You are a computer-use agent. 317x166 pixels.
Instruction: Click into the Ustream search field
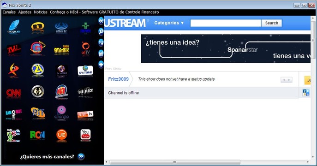(x=226, y=23)
